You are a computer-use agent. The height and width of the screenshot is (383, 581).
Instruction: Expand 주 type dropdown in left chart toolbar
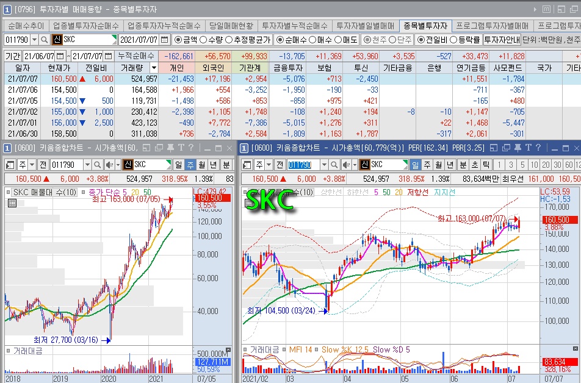pyautogui.click(x=32, y=165)
